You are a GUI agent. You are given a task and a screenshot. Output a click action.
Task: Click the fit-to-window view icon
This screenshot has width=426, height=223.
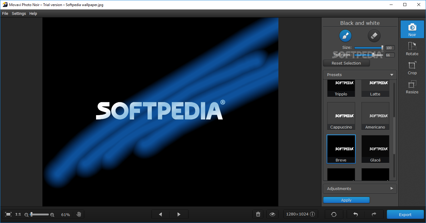tap(8, 215)
